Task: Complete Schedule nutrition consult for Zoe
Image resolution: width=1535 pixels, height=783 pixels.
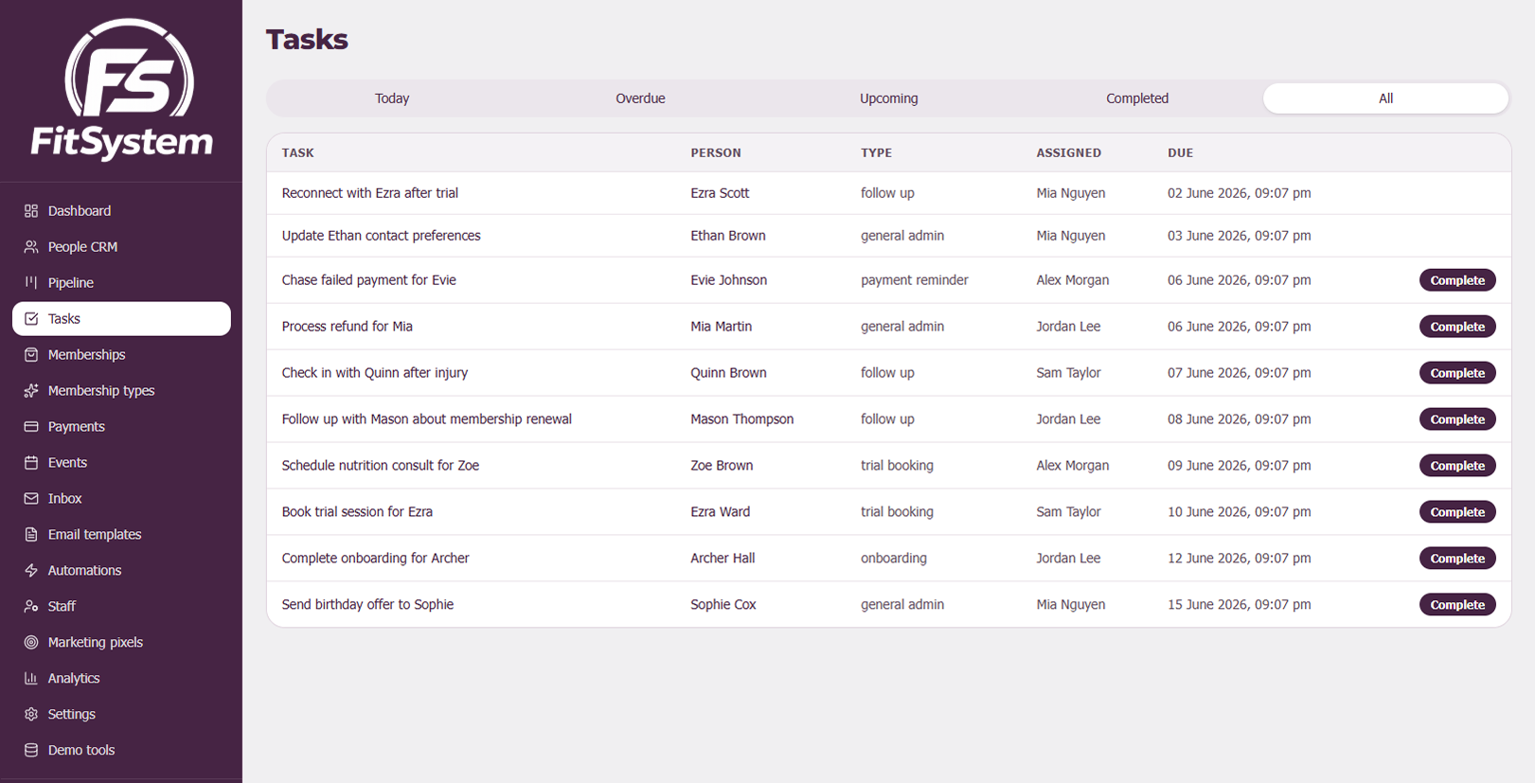Action: pyautogui.click(x=1457, y=466)
